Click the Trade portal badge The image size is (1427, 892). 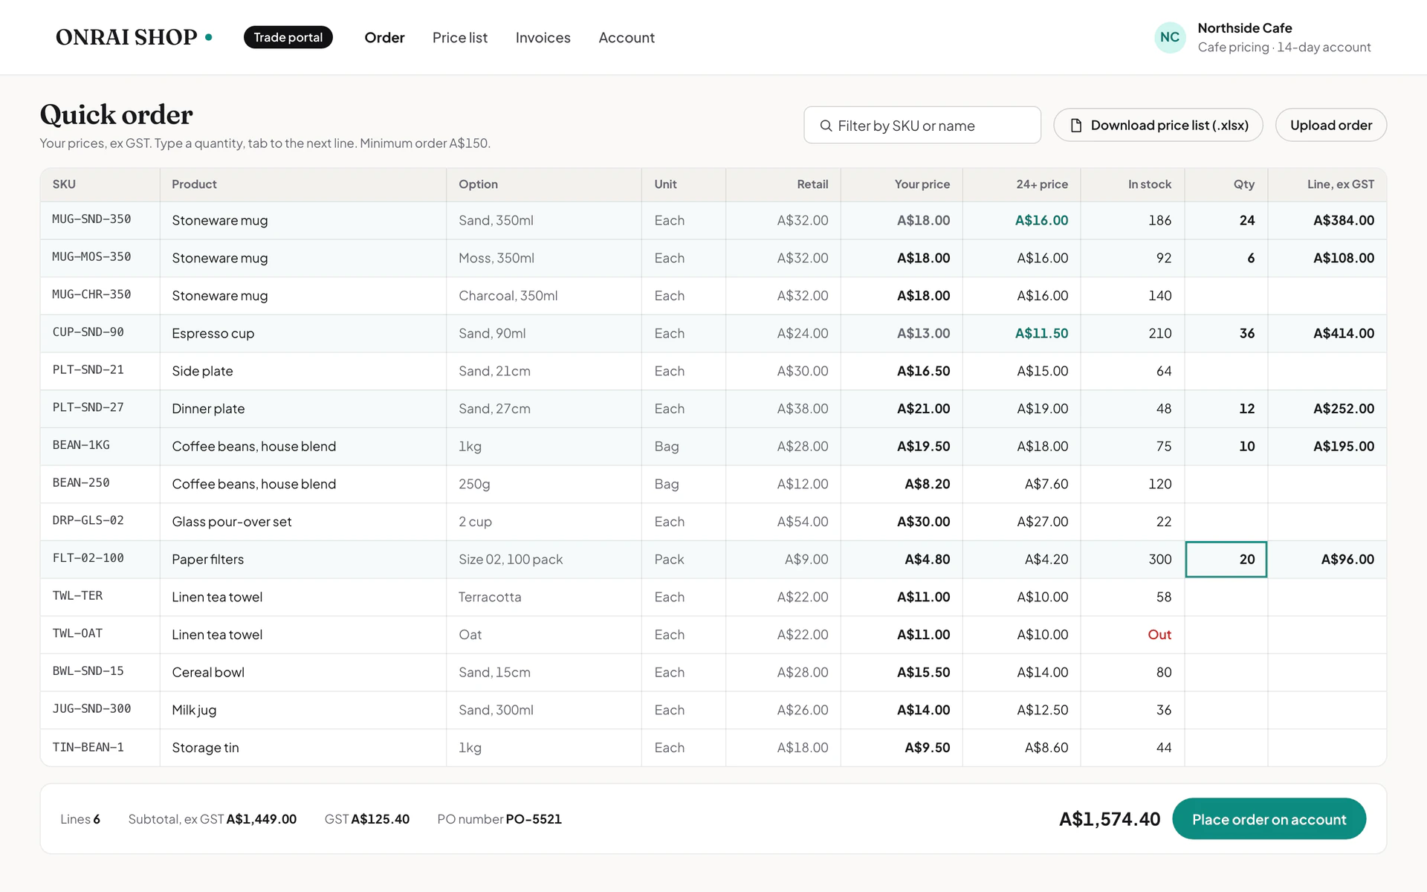[288, 37]
